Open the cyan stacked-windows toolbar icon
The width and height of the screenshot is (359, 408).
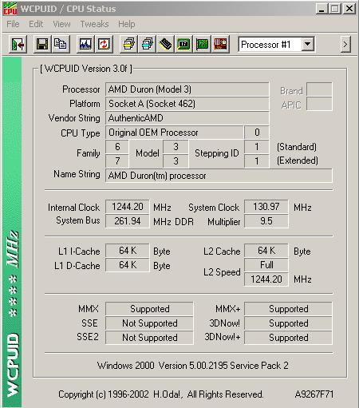click(x=148, y=44)
